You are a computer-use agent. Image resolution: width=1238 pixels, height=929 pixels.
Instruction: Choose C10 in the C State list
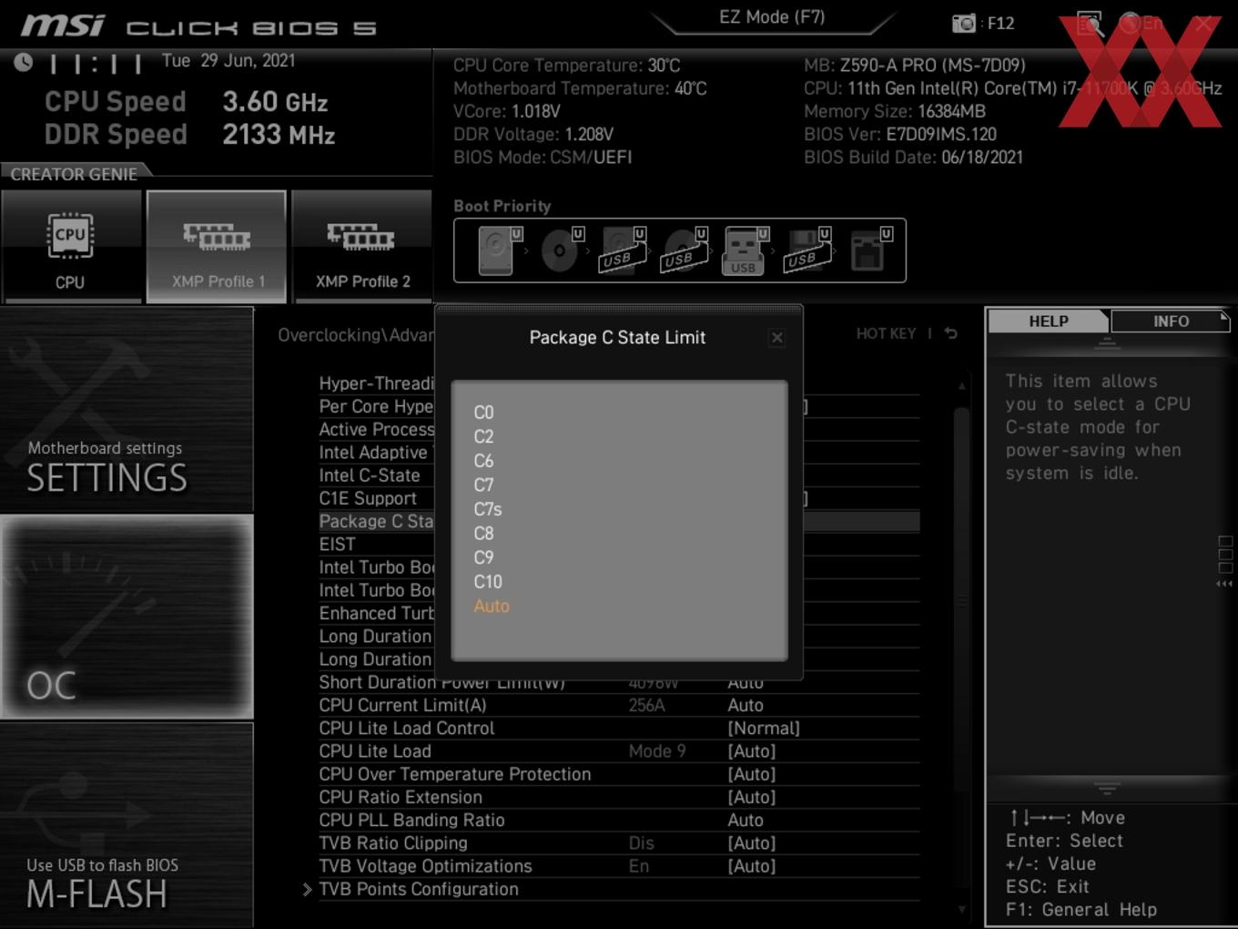click(x=488, y=582)
